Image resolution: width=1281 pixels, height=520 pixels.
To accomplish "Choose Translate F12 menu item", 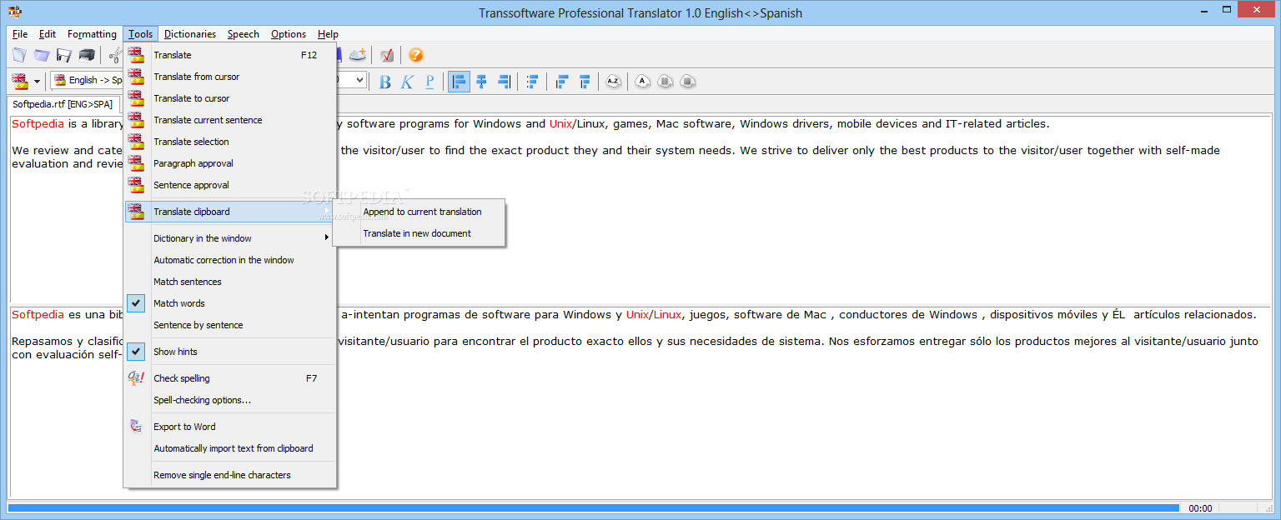I will [x=229, y=55].
